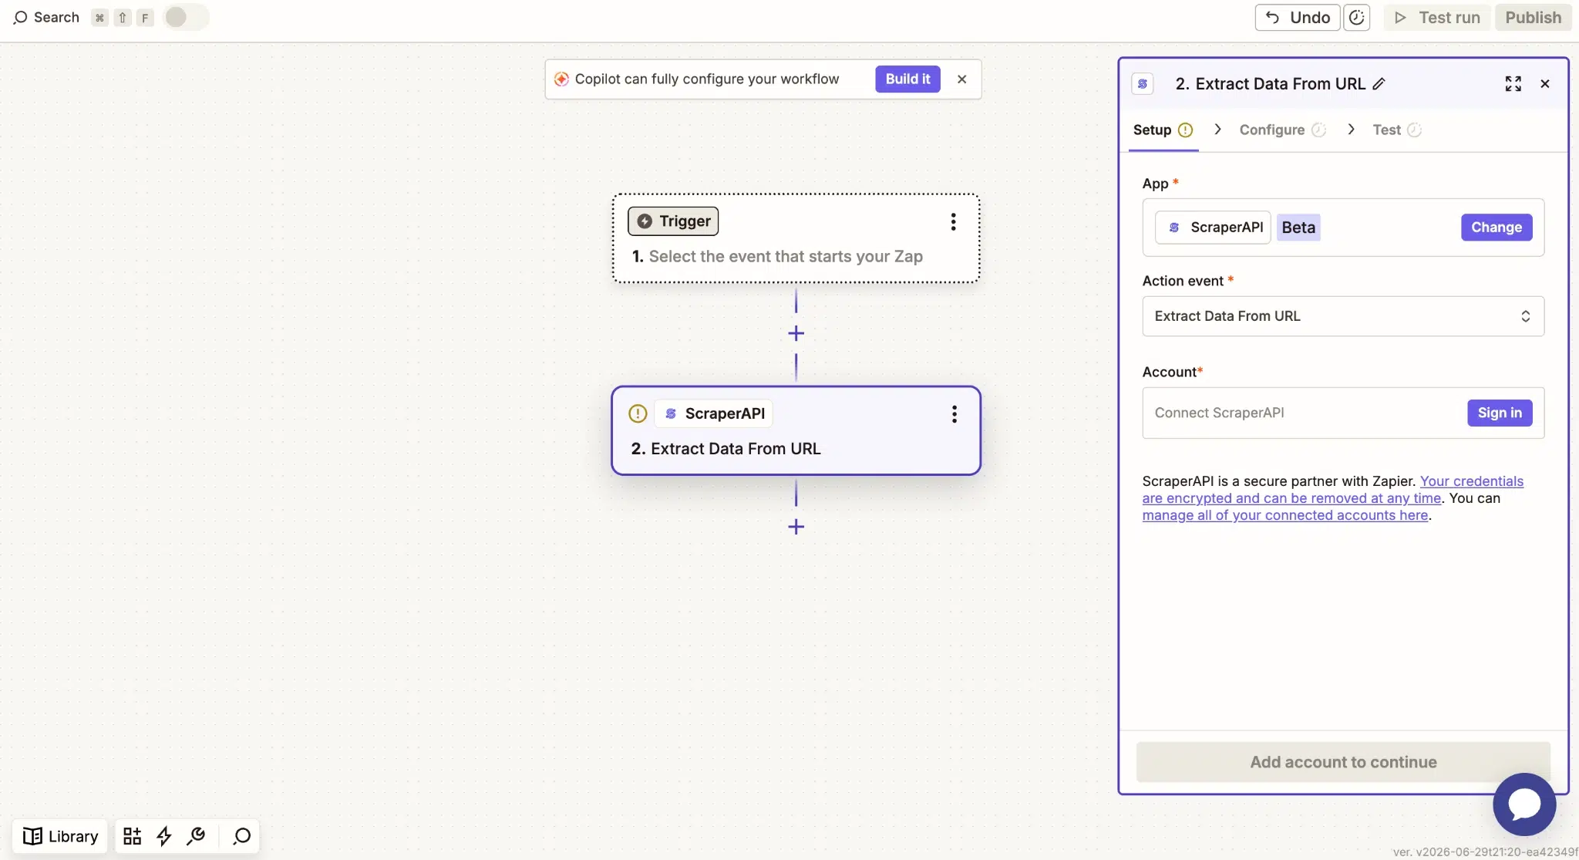Select 'Select the event that starts your Zap' text
Image resolution: width=1579 pixels, height=860 pixels.
(x=786, y=256)
